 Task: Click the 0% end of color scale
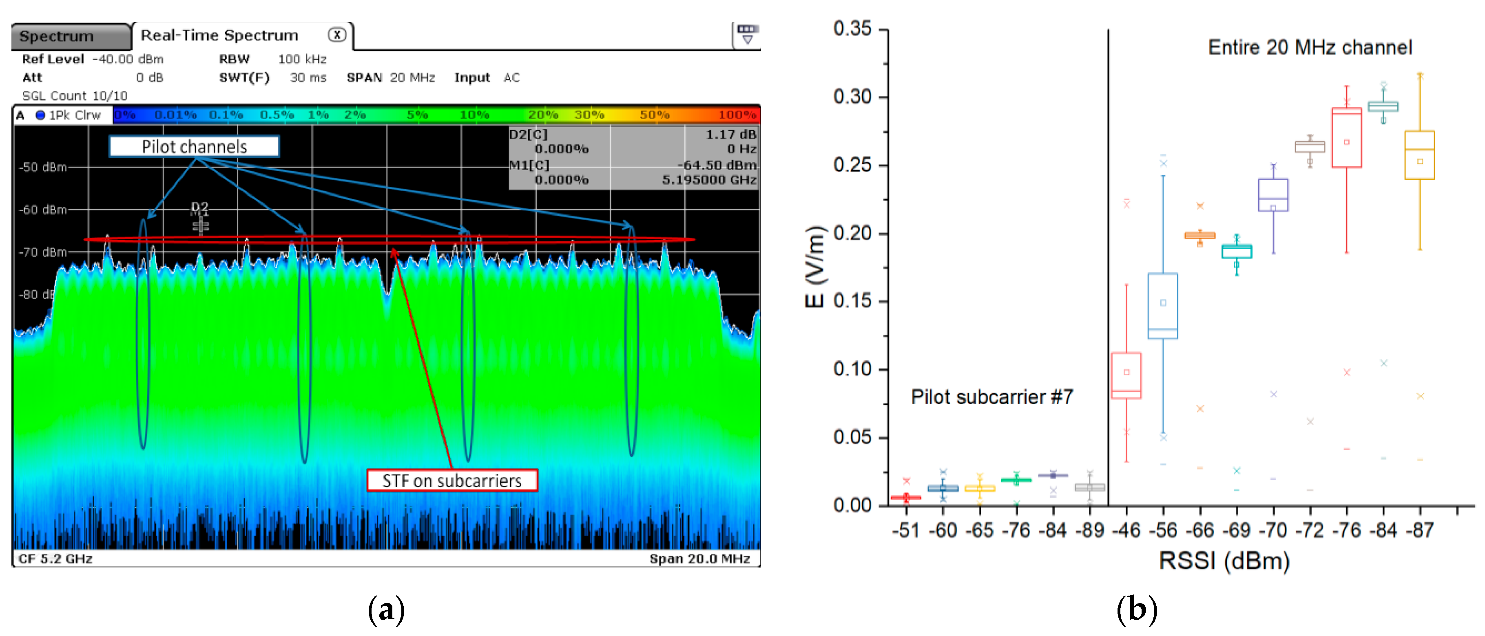[x=123, y=115]
